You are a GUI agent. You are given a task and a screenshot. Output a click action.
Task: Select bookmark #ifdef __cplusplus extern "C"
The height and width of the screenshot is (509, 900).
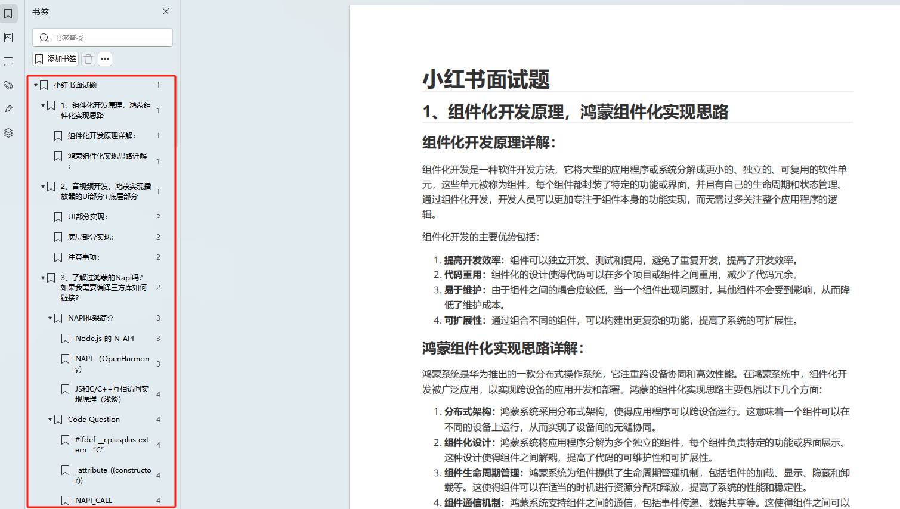coord(112,445)
